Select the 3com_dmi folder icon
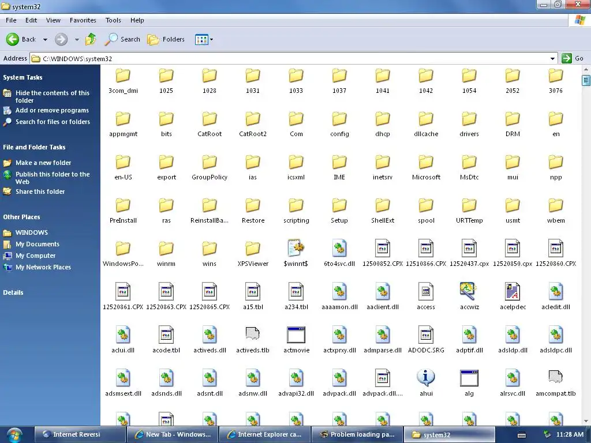Viewport: 591px width, 443px height. (x=123, y=76)
